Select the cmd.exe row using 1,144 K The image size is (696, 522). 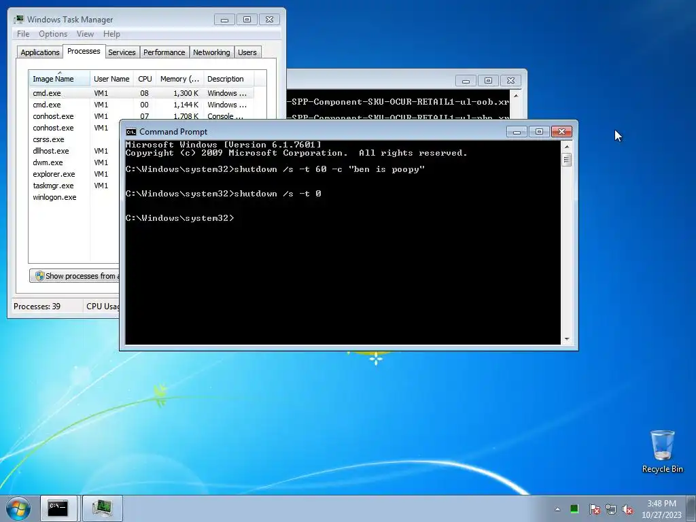[x=141, y=105]
